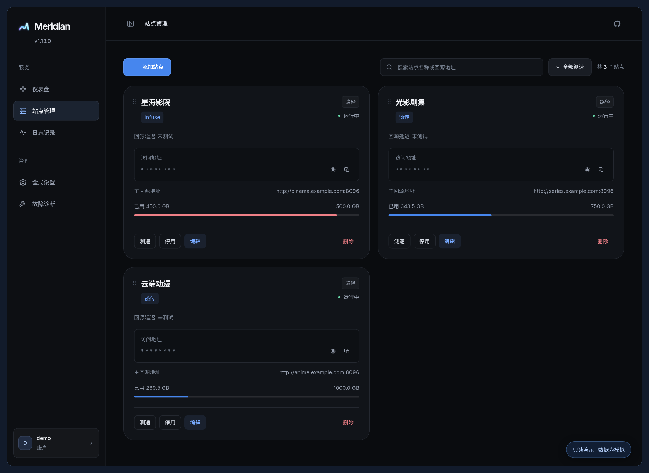649x473 pixels.
Task: Grab the drag handle of 云端动漫 card
Action: tap(135, 283)
